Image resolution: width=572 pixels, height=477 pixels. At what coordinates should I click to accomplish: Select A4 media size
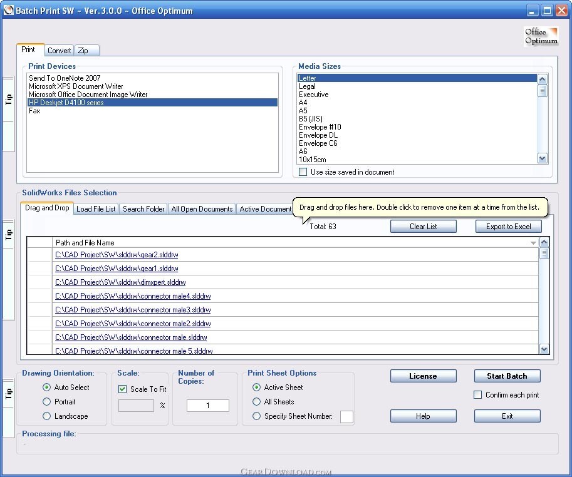(417, 103)
